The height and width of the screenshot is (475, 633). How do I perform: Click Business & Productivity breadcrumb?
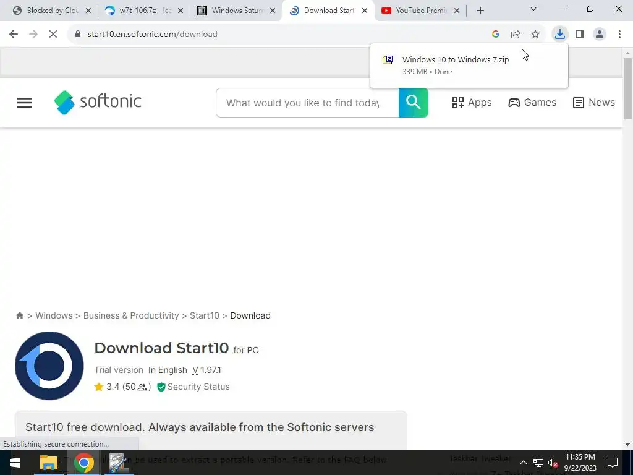click(x=131, y=315)
